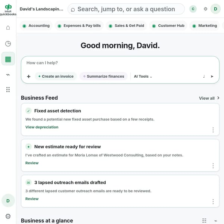
Task: Open the D profile avatar in top bar
Action: tap(215, 9)
